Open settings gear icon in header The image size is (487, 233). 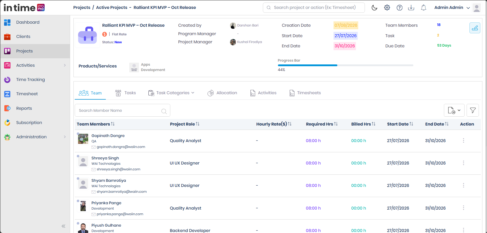387,8
